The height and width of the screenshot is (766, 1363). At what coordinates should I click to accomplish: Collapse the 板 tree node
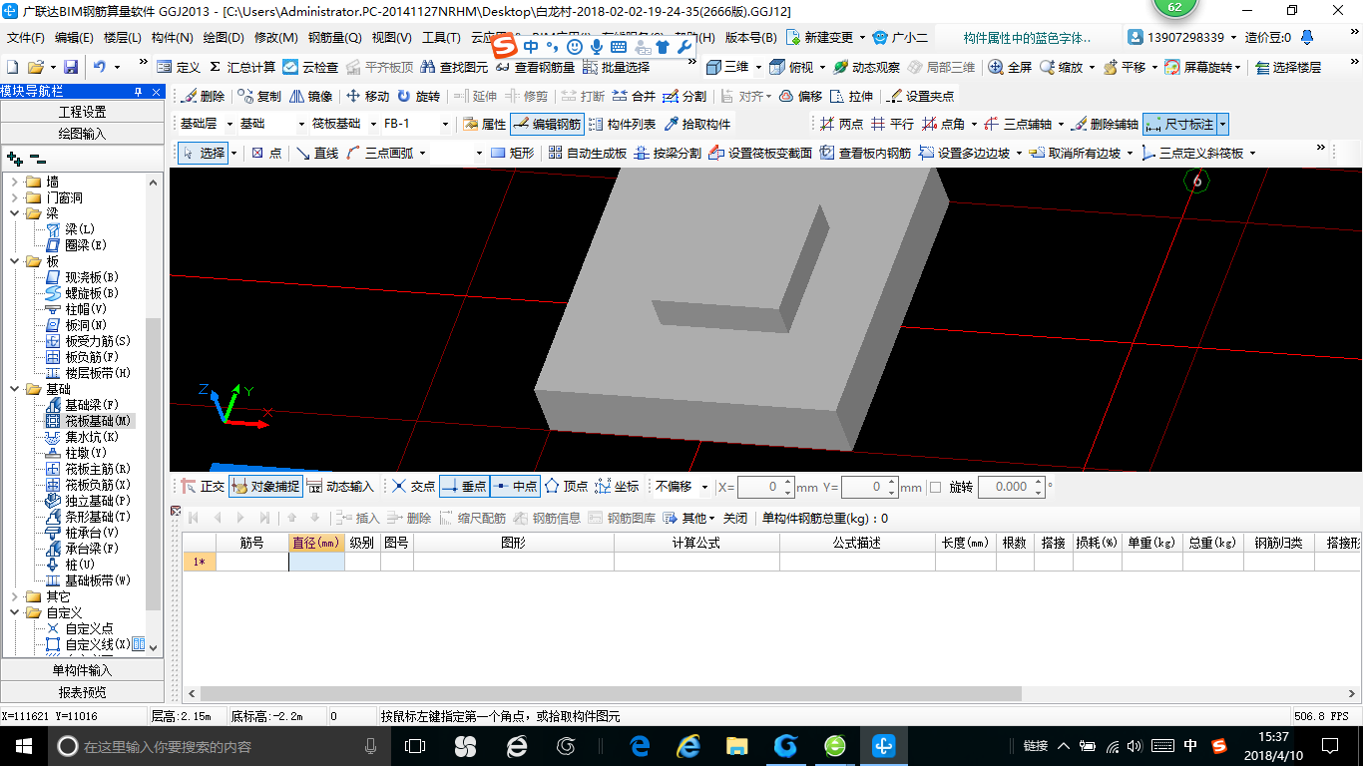click(14, 261)
